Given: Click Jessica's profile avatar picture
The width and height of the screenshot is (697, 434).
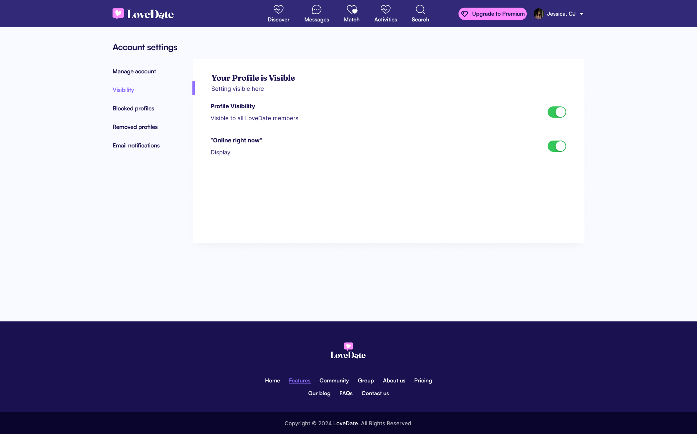Looking at the screenshot, I should (x=538, y=13).
